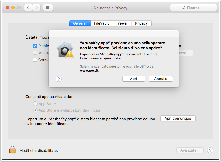Click the Gatekeeper warning icon in the dialog
This screenshot has width=221, height=162.
click(x=65, y=50)
